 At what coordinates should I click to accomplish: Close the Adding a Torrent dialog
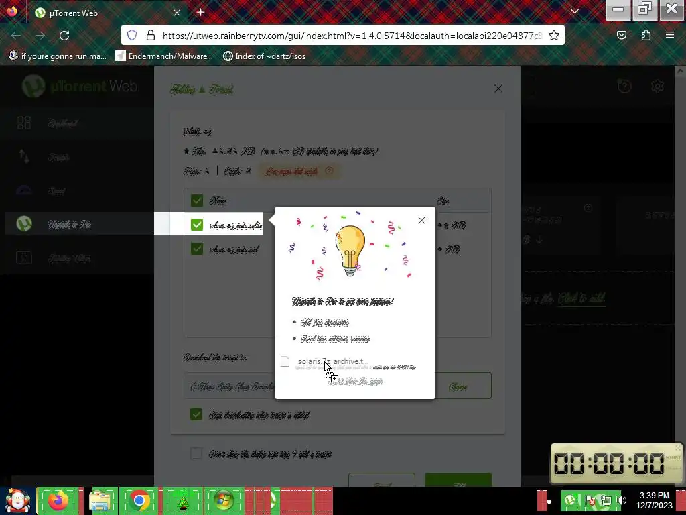point(498,89)
